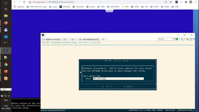
Task: Open the MPA3 bookmark
Action: point(135,7)
